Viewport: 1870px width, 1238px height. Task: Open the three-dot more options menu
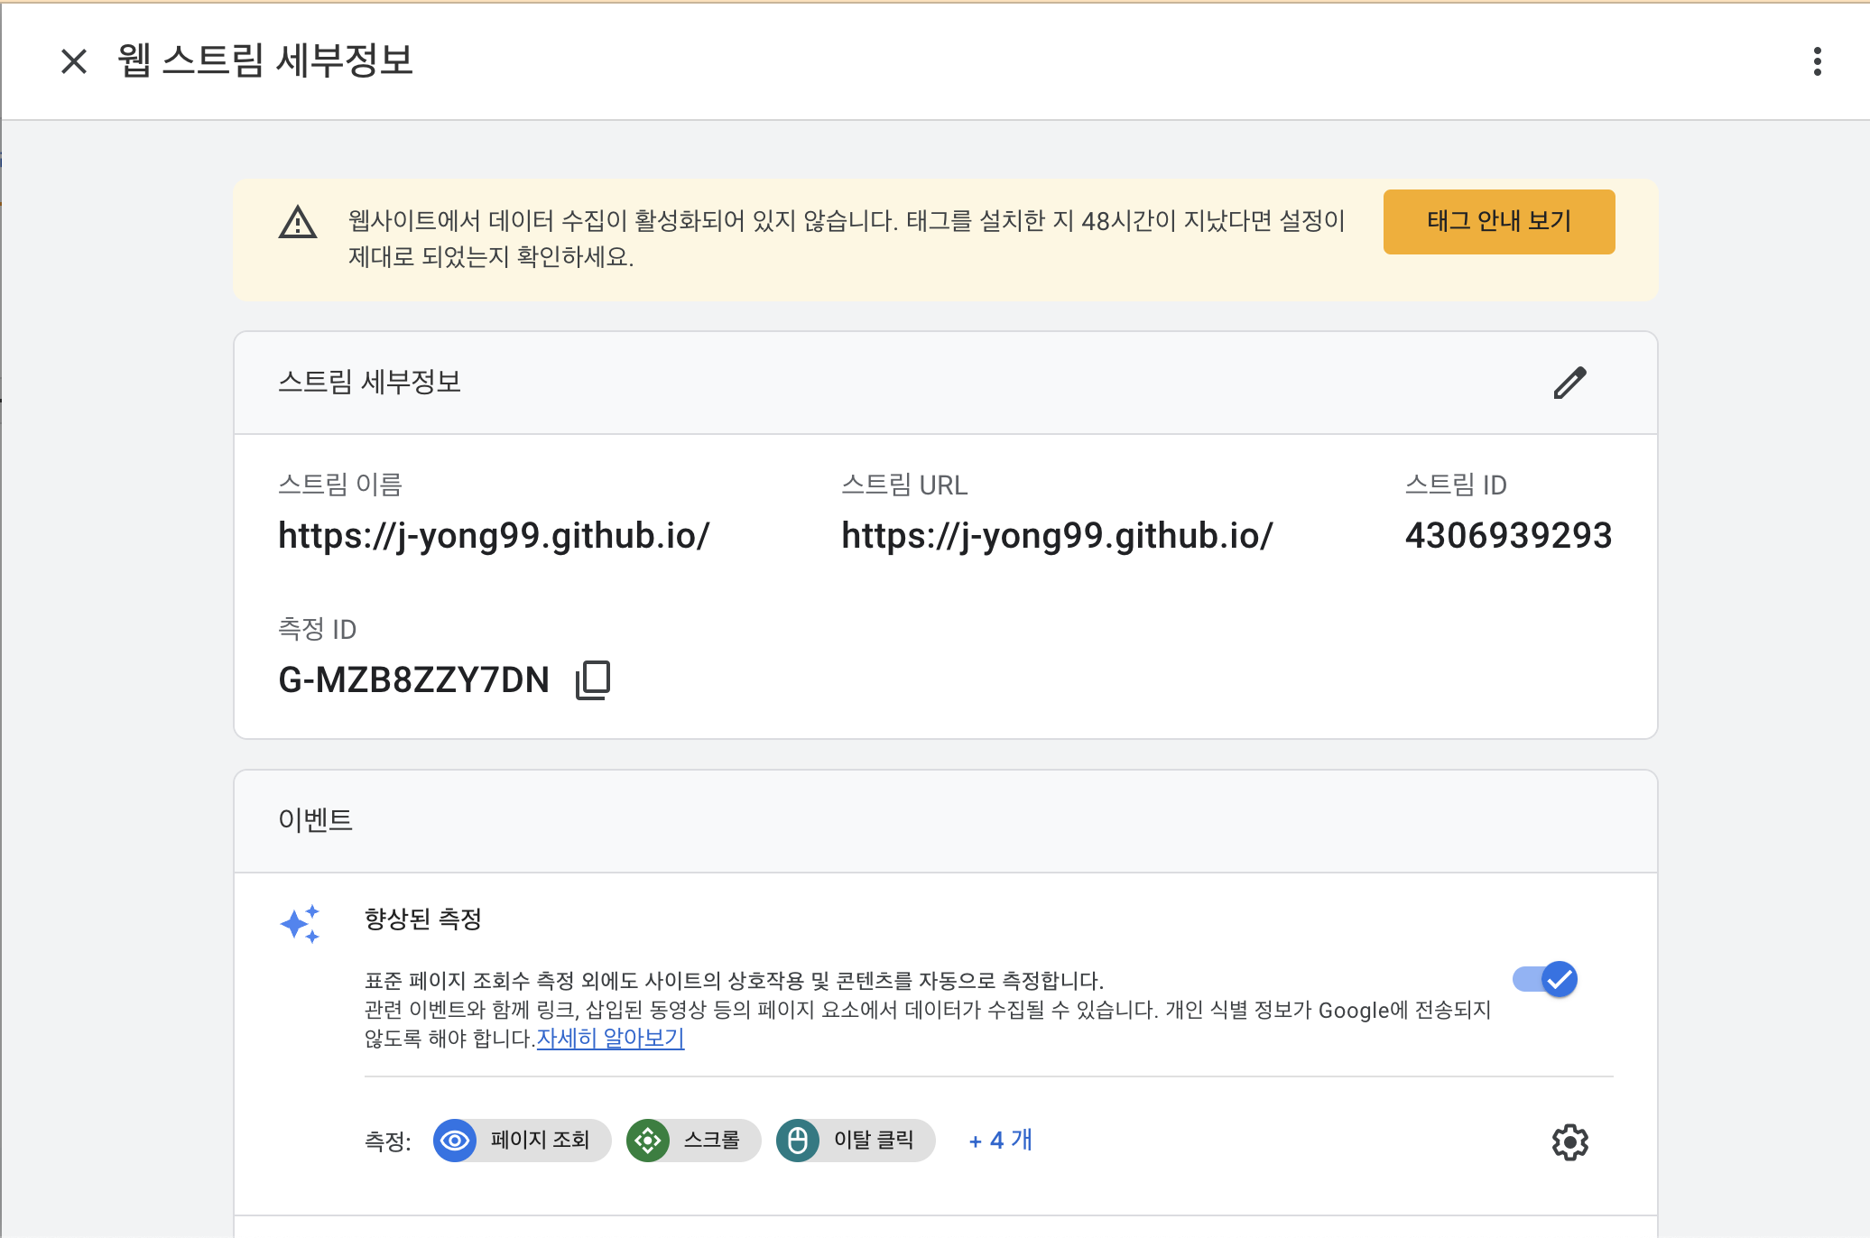[1817, 61]
